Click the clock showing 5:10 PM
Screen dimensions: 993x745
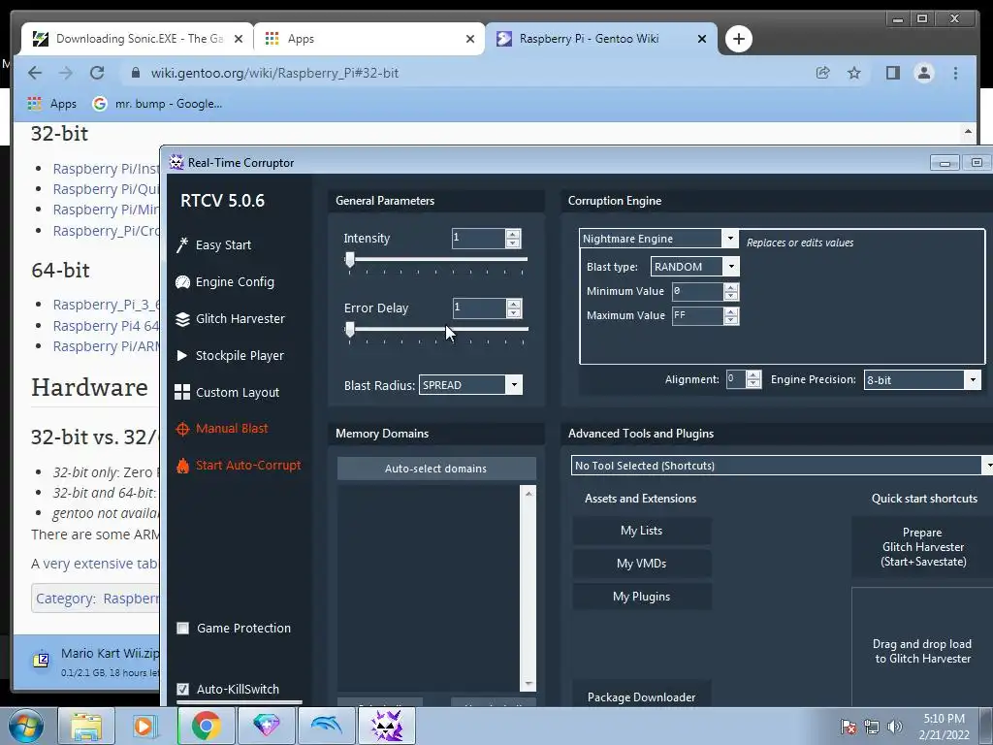[944, 726]
